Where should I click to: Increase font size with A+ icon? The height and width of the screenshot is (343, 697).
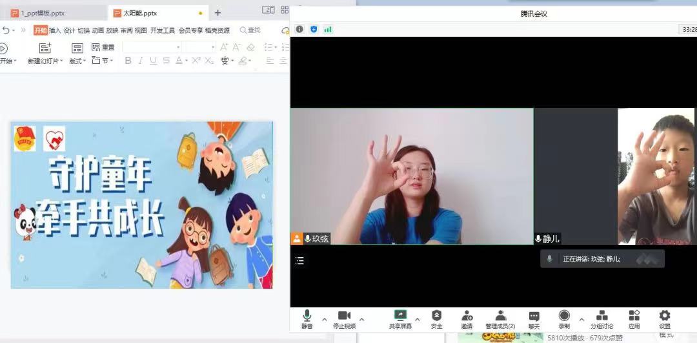pos(224,47)
